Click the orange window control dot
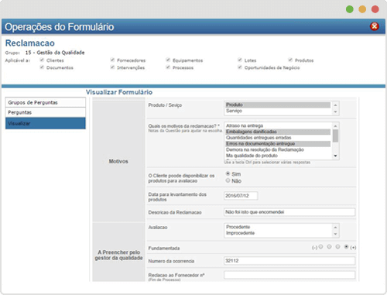 pos(362,9)
